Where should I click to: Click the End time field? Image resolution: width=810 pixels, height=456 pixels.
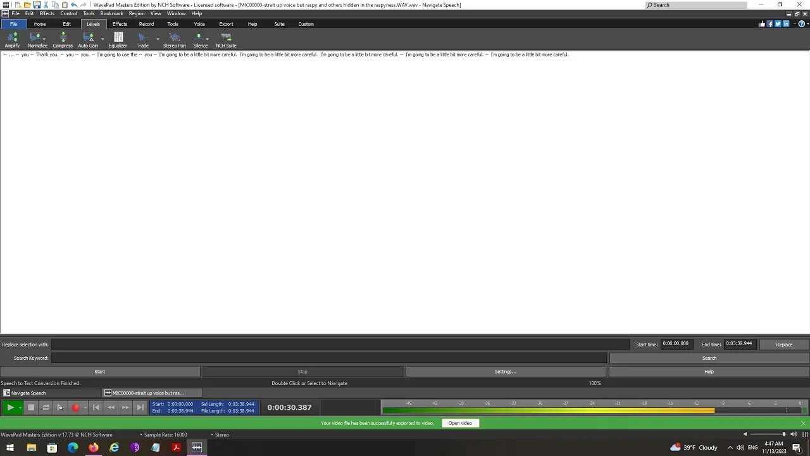click(x=740, y=344)
